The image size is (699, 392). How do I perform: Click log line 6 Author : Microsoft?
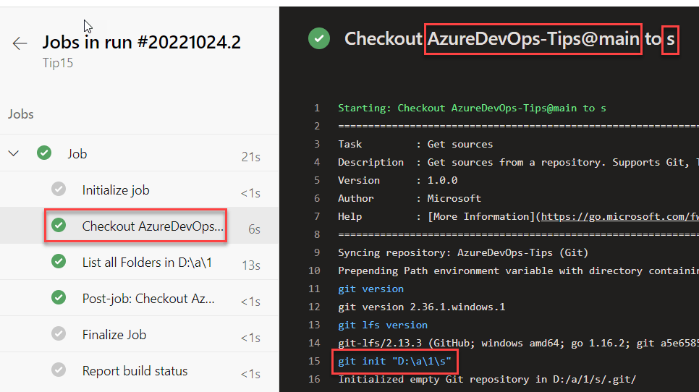410,198
